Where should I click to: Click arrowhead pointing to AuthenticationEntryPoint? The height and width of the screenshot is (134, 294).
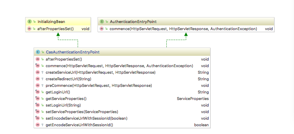point(186,34)
